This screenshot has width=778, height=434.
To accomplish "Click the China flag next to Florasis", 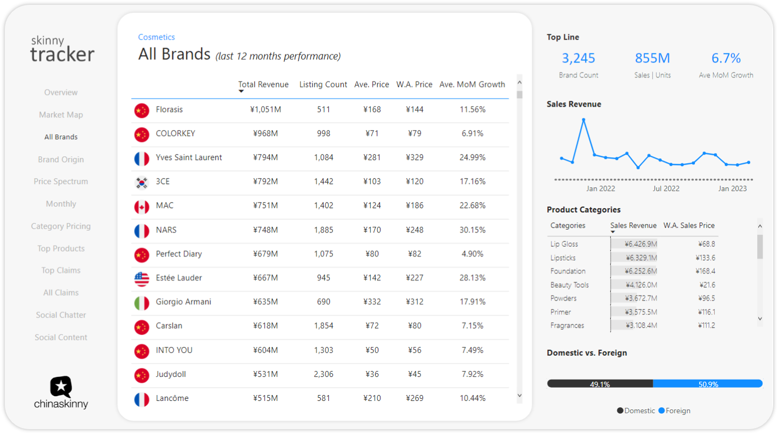I will click(x=142, y=110).
